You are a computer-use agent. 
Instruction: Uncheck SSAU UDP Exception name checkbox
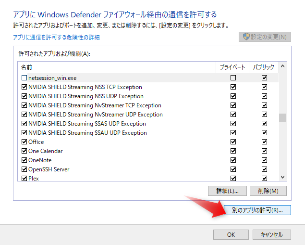(24, 133)
